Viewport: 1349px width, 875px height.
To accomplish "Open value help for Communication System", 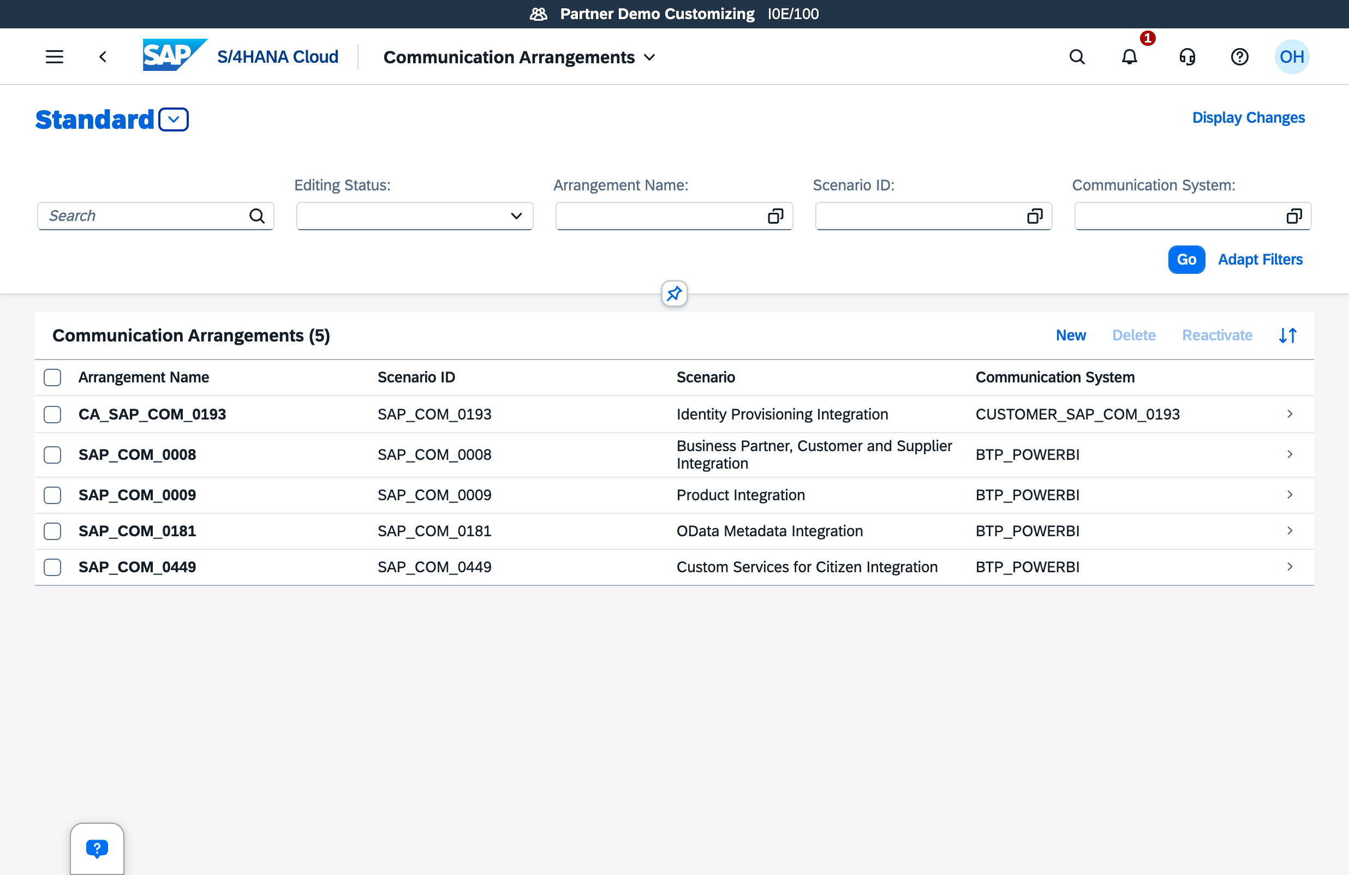I will 1294,216.
